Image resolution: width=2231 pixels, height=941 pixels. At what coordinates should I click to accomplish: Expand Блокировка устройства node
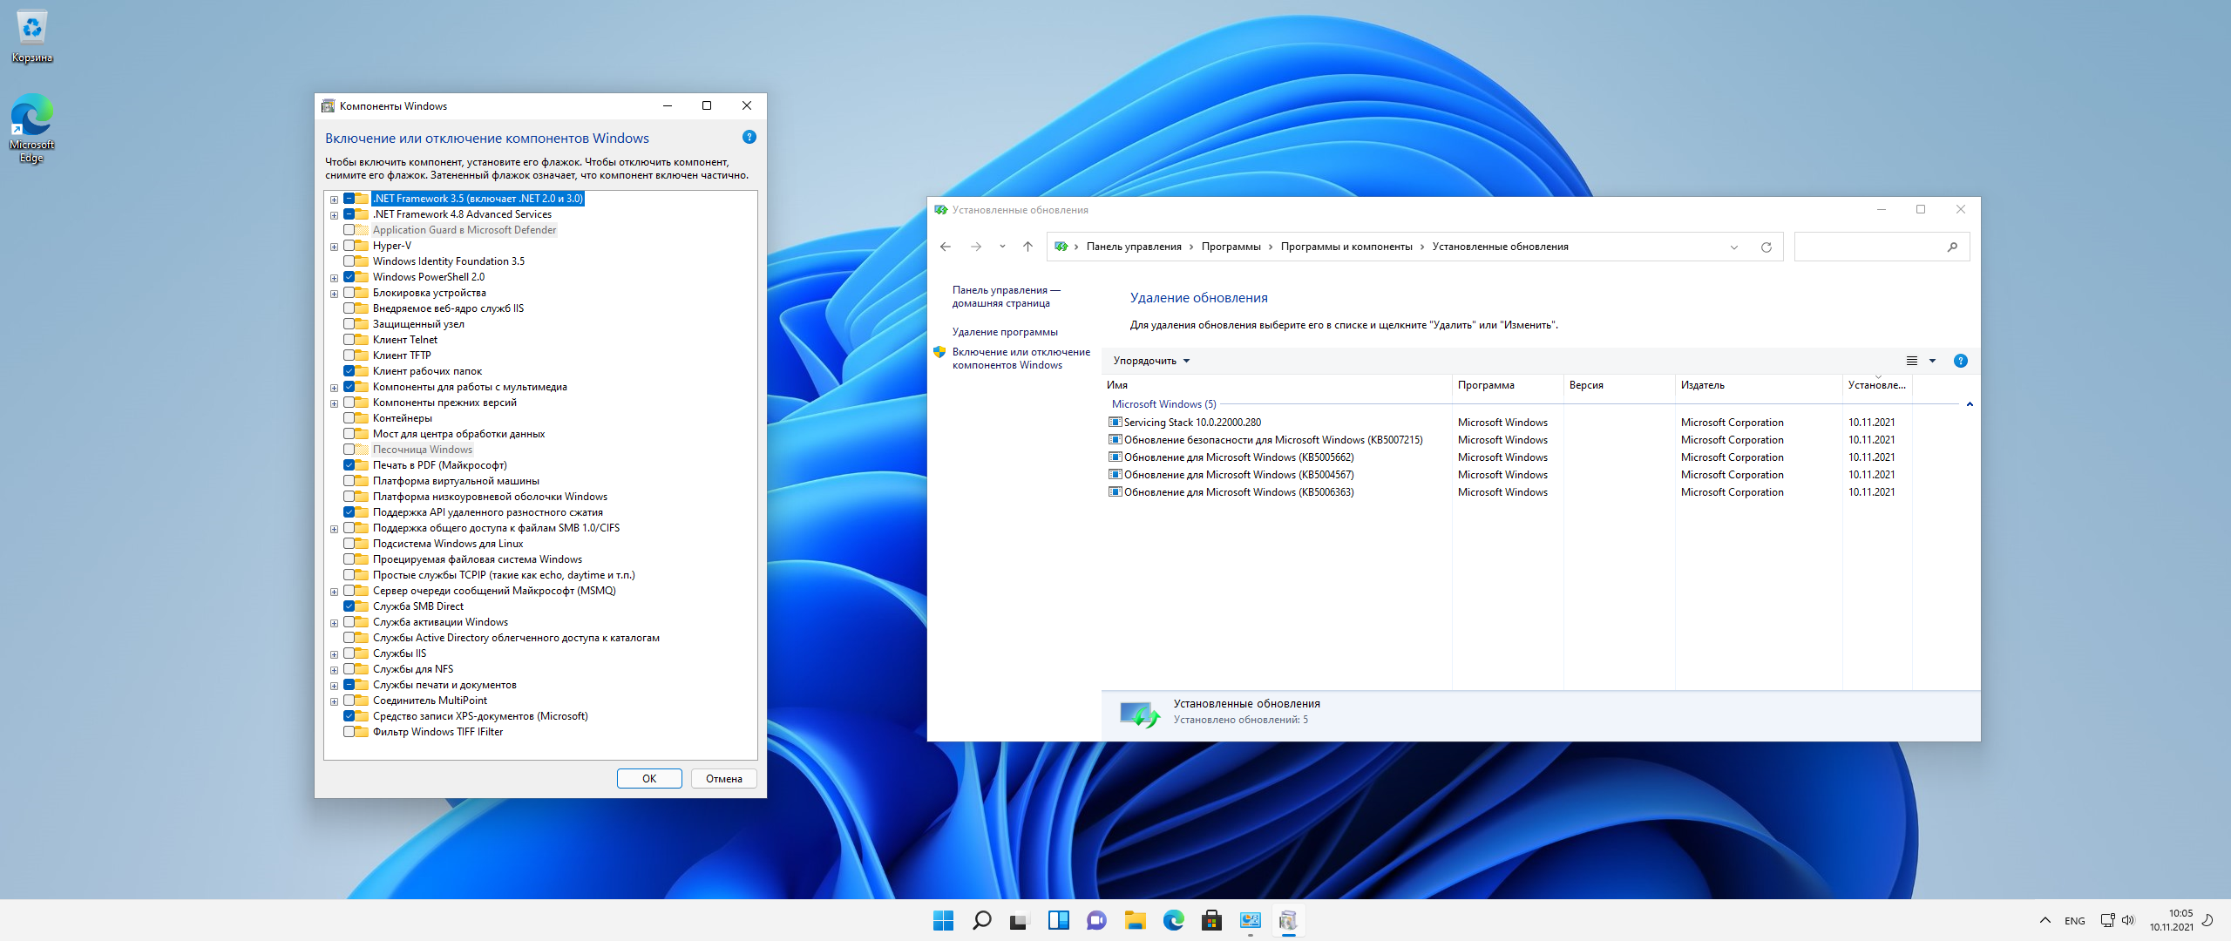[334, 294]
